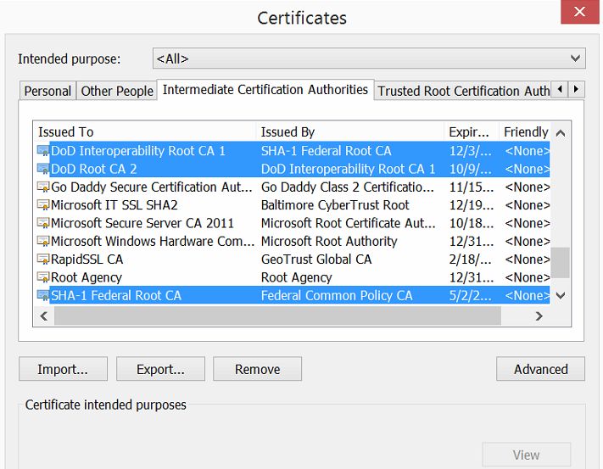The height and width of the screenshot is (469, 603).
Task: Sort by Friendly Name column header
Action: [x=525, y=131]
